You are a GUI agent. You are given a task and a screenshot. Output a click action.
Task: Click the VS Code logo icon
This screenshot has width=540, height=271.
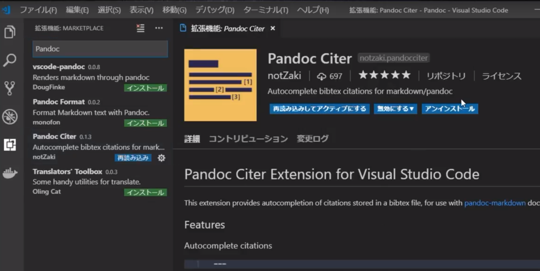pyautogui.click(x=6, y=10)
